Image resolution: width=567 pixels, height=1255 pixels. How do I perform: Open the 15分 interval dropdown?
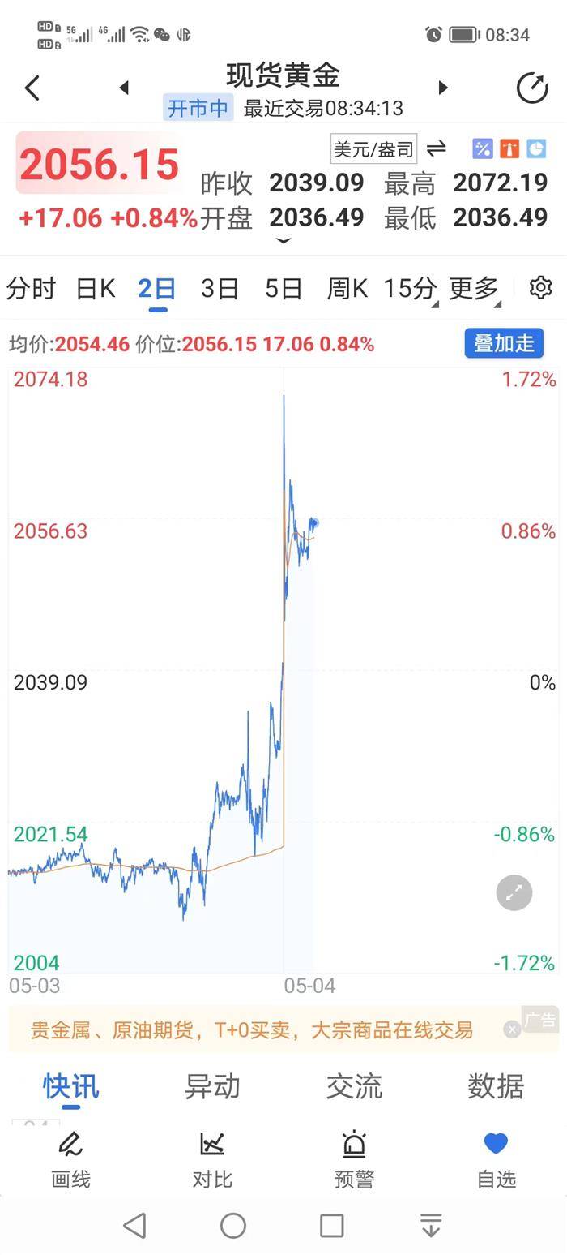coord(410,288)
